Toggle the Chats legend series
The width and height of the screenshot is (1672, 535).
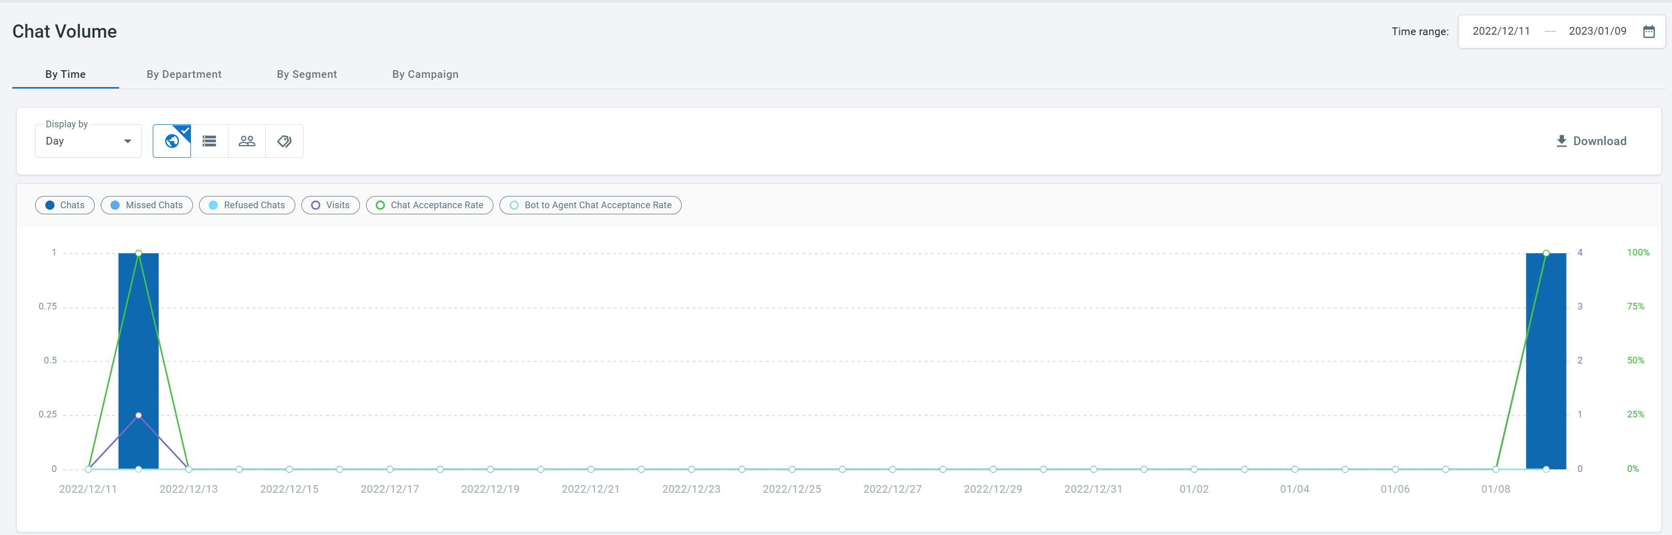[x=65, y=205]
